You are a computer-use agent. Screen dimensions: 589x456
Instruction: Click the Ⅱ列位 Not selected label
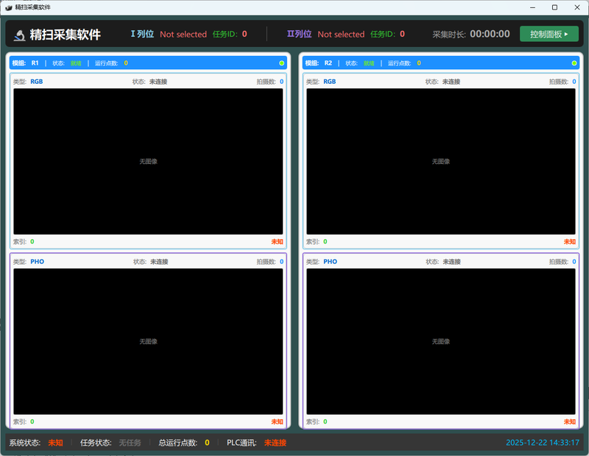(x=341, y=35)
